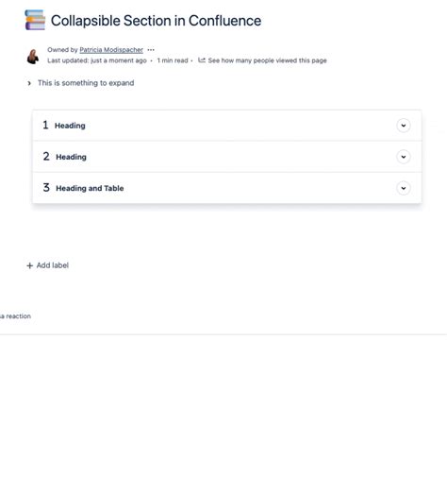447x493 pixels.
Task: Click the 'This is something to expand' text
Action: [86, 83]
